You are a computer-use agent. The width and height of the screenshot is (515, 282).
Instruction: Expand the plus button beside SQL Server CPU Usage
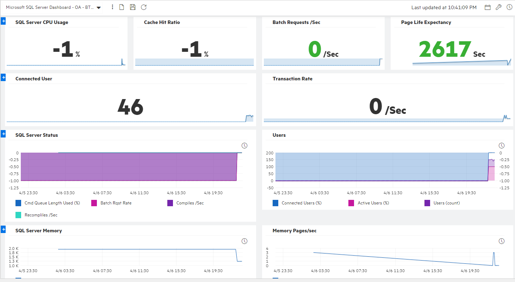coord(3,21)
